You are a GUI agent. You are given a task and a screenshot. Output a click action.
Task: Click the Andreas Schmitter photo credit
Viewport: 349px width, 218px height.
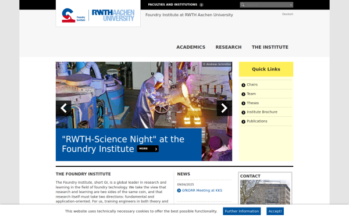click(x=217, y=64)
